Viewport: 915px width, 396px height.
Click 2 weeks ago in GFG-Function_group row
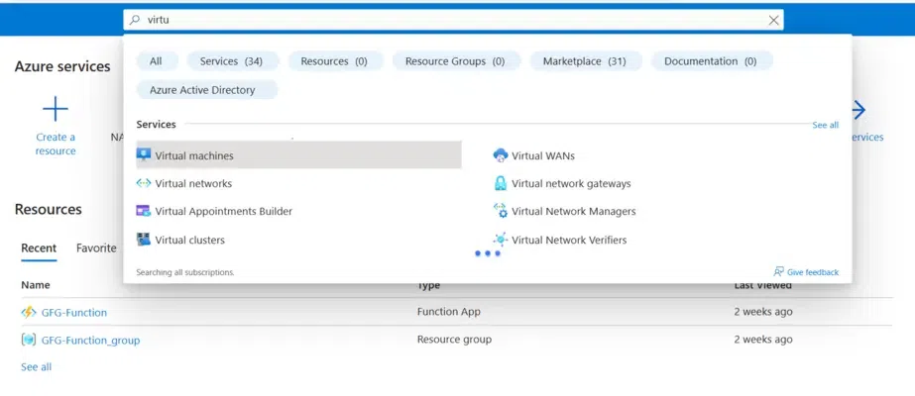pyautogui.click(x=763, y=339)
